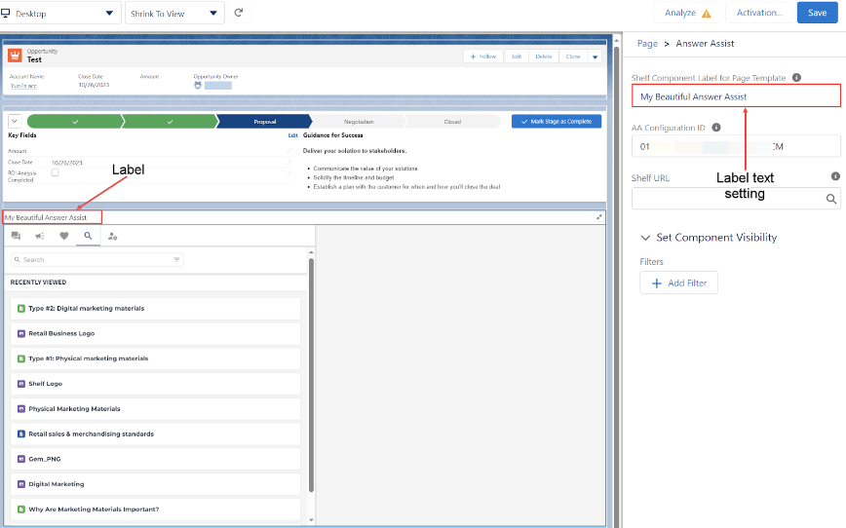Image resolution: width=846 pixels, height=528 pixels.
Task: Click the Analyze warning triangle icon
Action: 707,14
